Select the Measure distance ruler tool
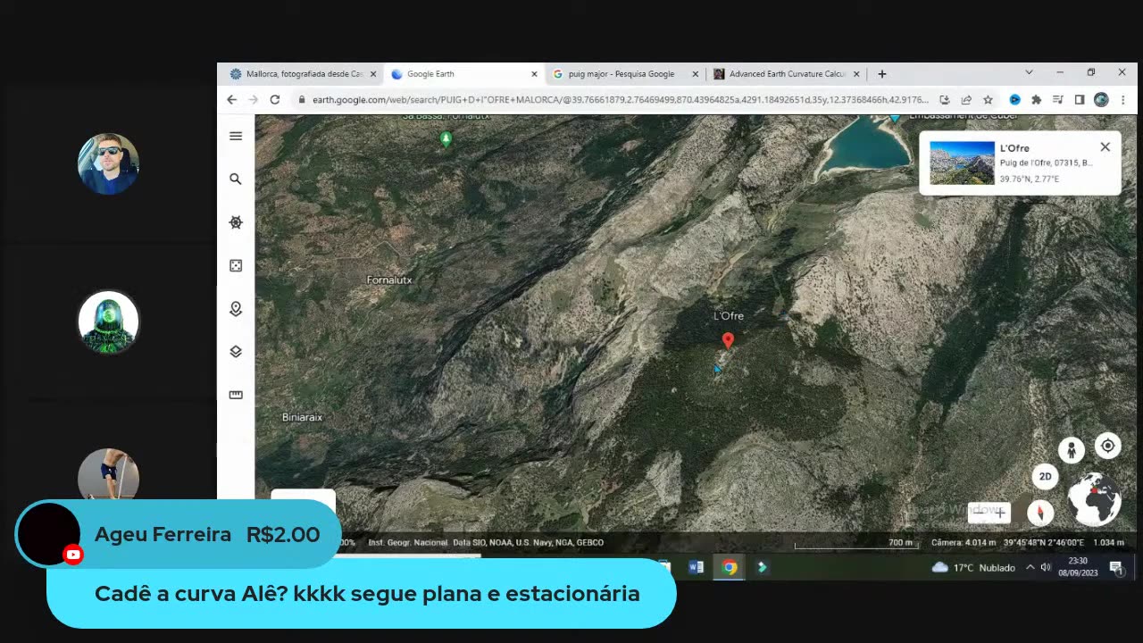This screenshot has height=643, width=1143. tap(236, 395)
